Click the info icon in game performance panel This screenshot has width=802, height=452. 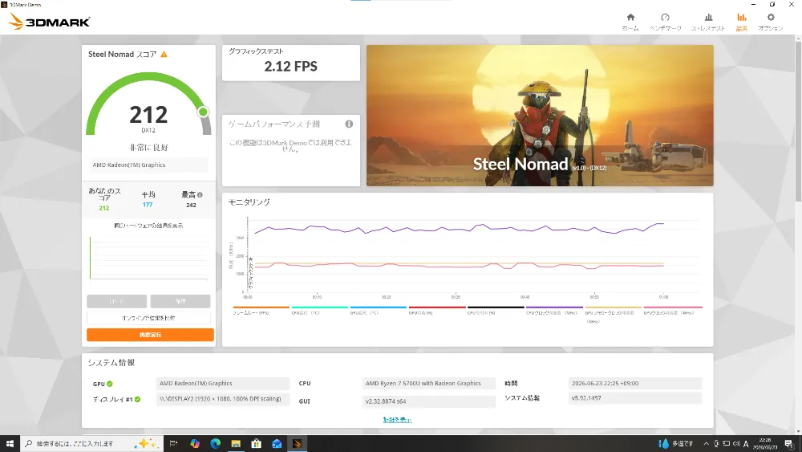(349, 124)
